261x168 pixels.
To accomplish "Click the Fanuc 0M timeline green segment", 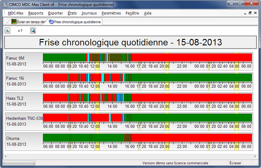I will pos(64,57).
